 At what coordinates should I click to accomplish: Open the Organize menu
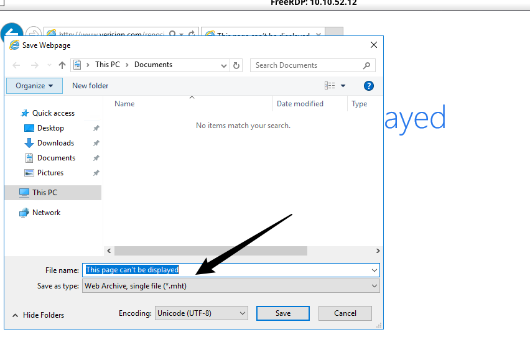[x=34, y=86]
